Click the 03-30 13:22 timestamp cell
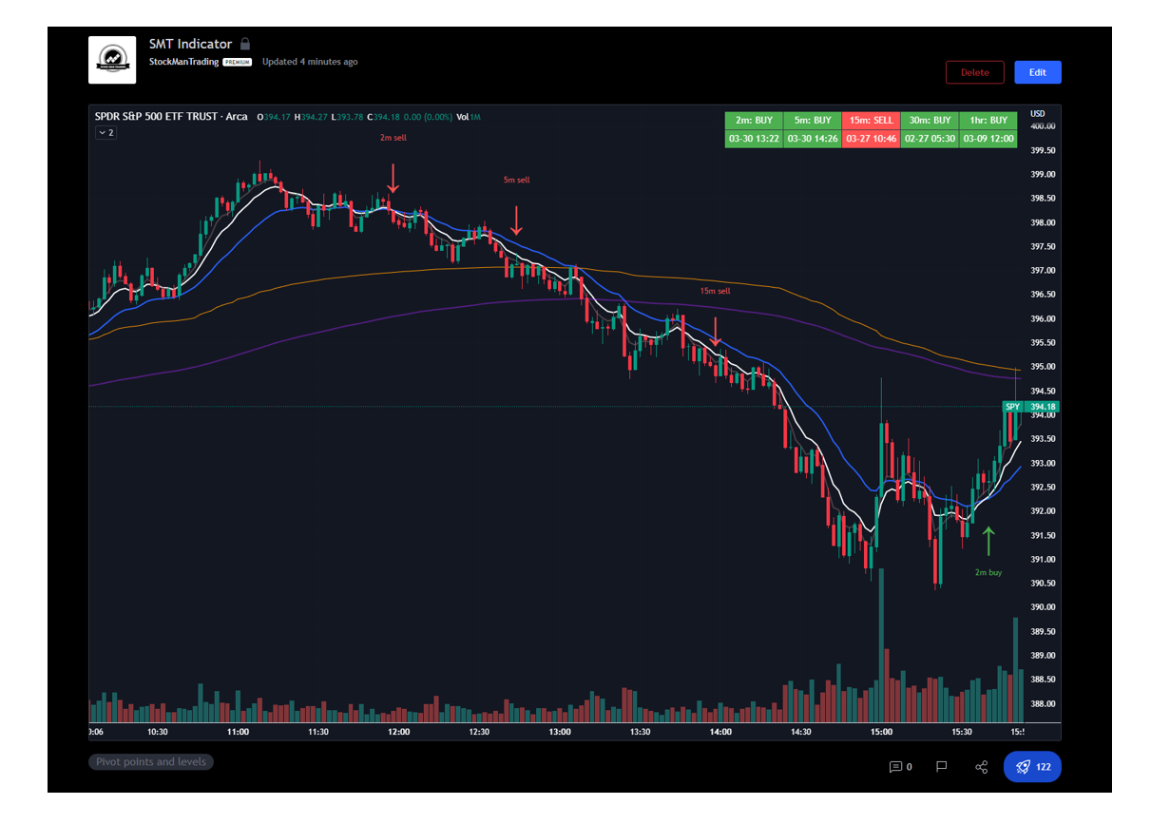Viewport: 1151px width, 824px height. tap(754, 138)
